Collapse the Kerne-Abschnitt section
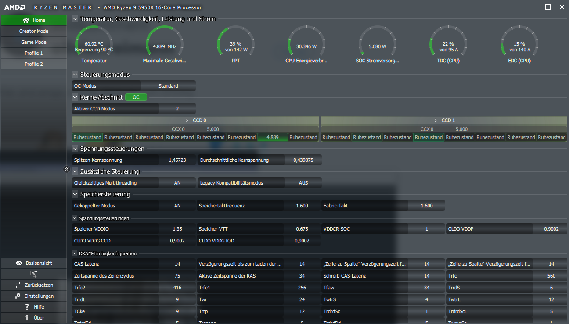The image size is (569, 324). tap(75, 97)
